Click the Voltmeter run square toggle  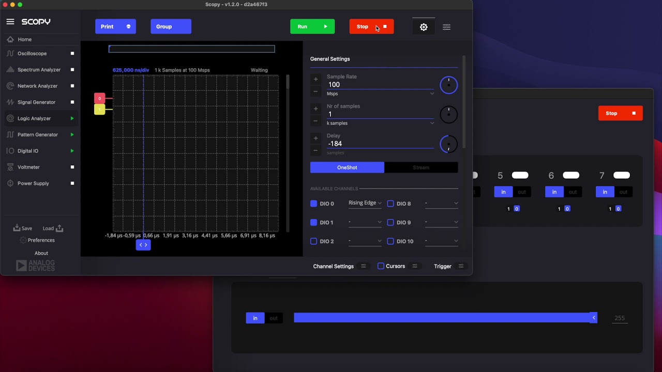[x=72, y=167]
